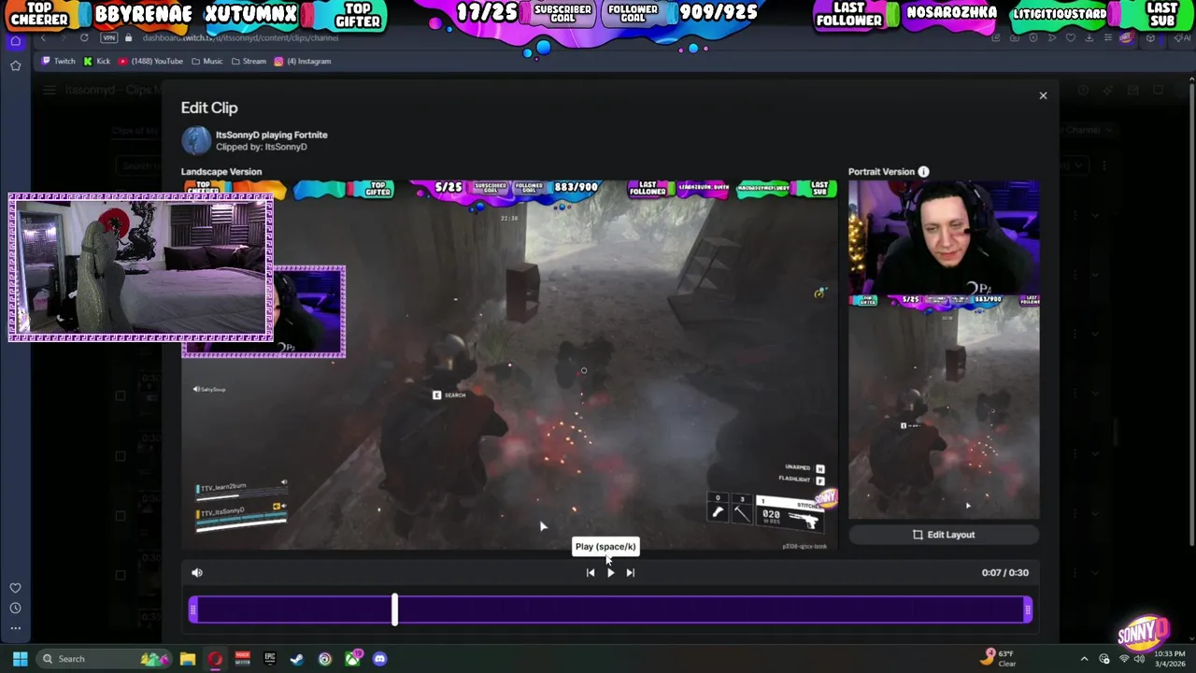This screenshot has width=1196, height=673.
Task: Mute the clip using the volume icon
Action: pos(197,572)
